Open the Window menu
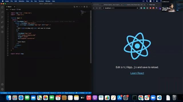The height and width of the screenshot is (102, 183). (x=48, y=1)
